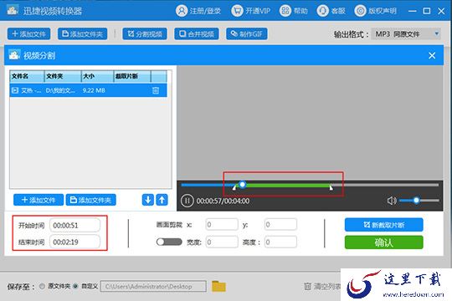The height and width of the screenshot is (301, 452).
Task: Click the clip end marker
Action: click(x=331, y=188)
